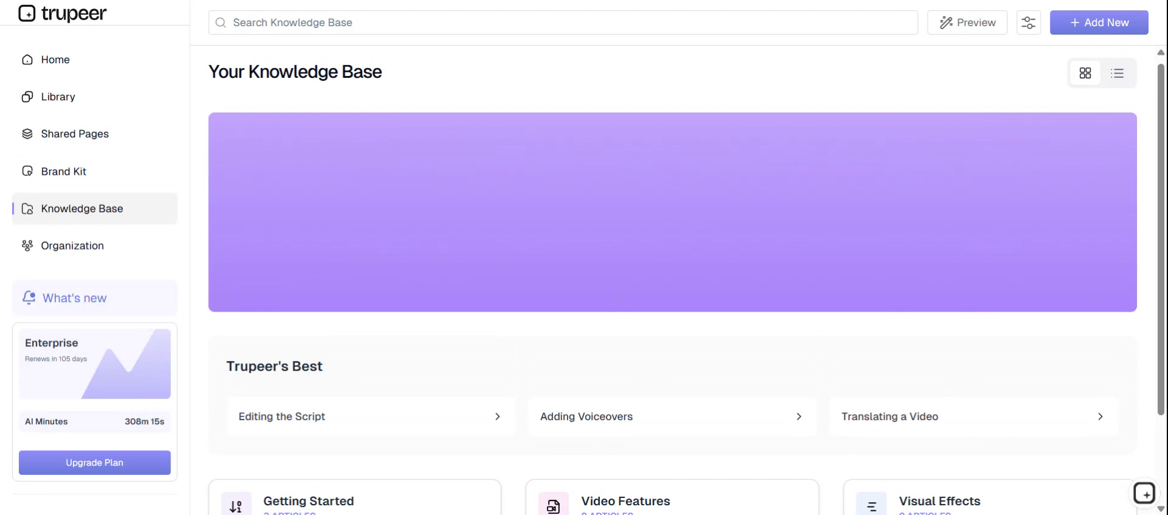1168x515 pixels.
Task: Click the Organization people icon
Action: click(x=27, y=246)
